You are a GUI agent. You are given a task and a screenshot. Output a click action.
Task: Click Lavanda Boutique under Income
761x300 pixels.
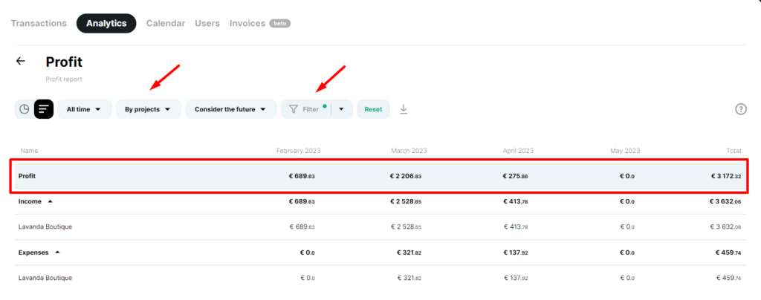(45, 226)
